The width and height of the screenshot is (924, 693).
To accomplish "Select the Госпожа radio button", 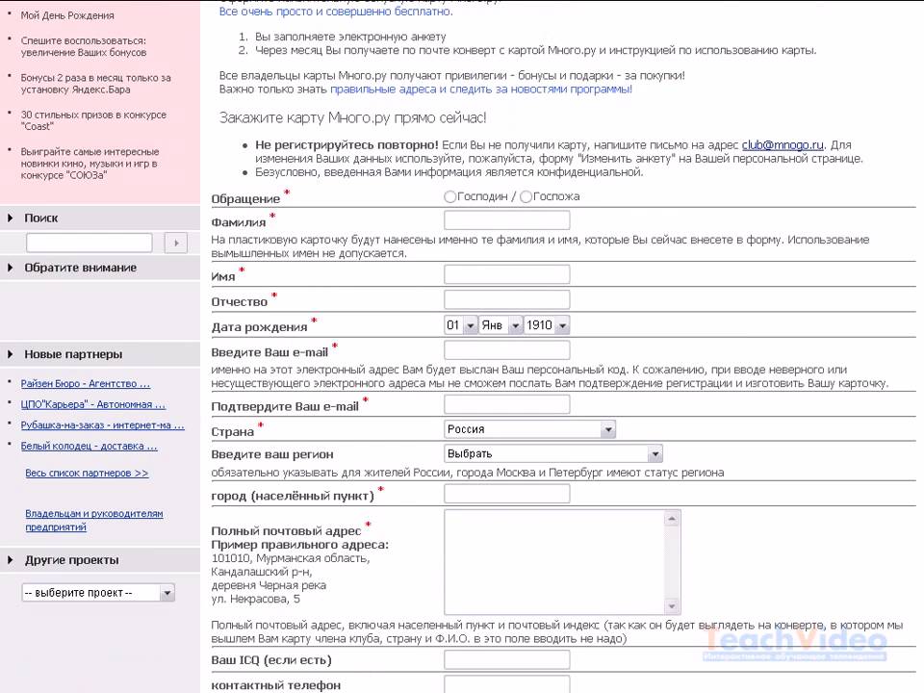I will click(x=526, y=196).
